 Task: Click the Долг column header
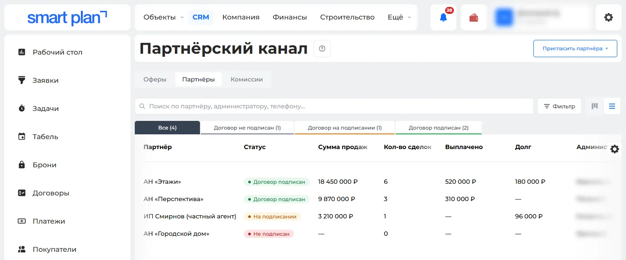coord(523,147)
